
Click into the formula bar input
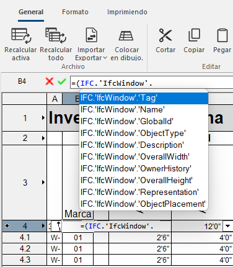pos(152,83)
